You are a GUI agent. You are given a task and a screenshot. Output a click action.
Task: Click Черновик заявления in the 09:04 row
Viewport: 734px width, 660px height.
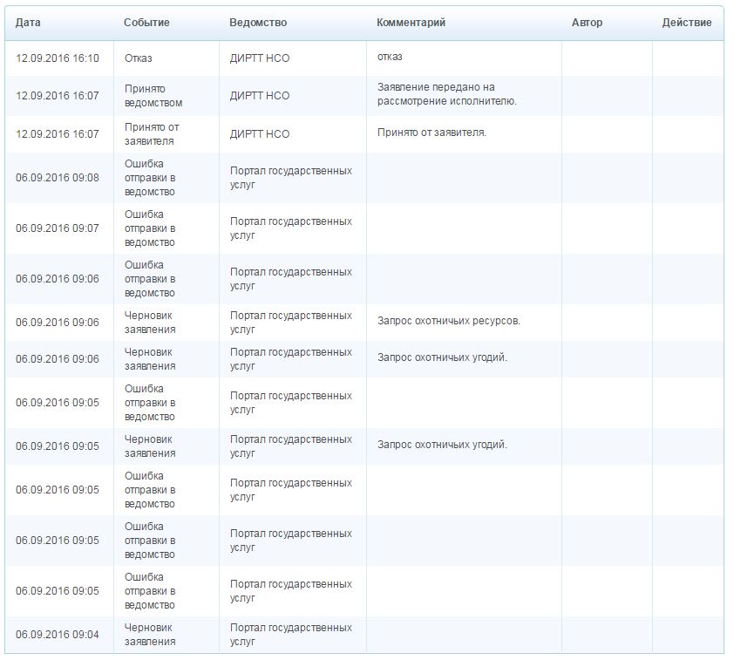point(150,635)
